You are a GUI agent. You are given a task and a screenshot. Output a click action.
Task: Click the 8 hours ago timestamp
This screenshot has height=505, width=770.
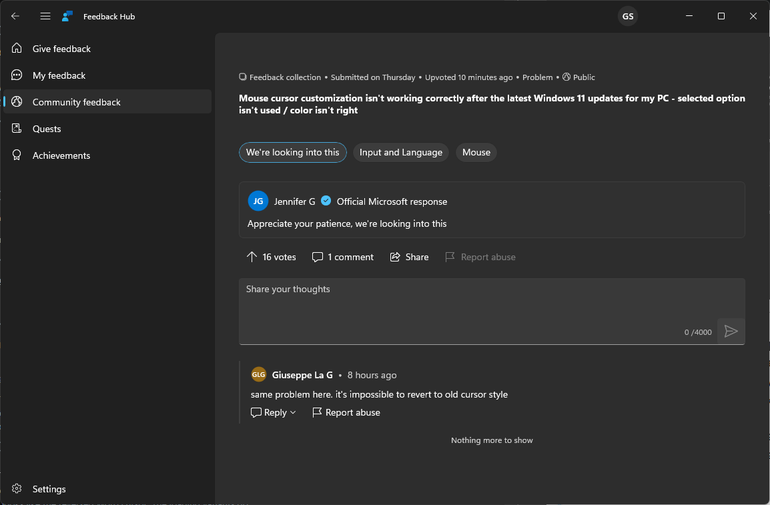(x=372, y=375)
